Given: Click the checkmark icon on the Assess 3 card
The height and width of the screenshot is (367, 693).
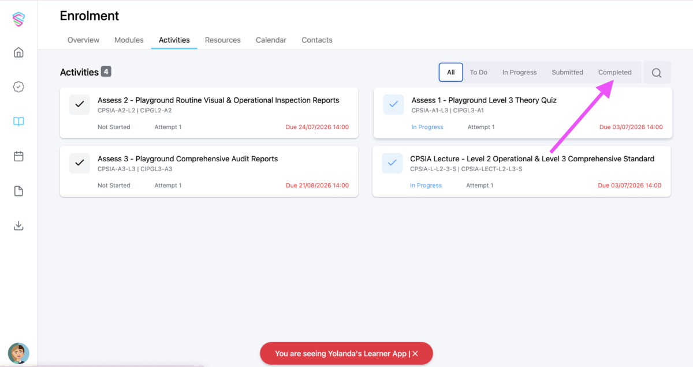Looking at the screenshot, I should [x=80, y=163].
